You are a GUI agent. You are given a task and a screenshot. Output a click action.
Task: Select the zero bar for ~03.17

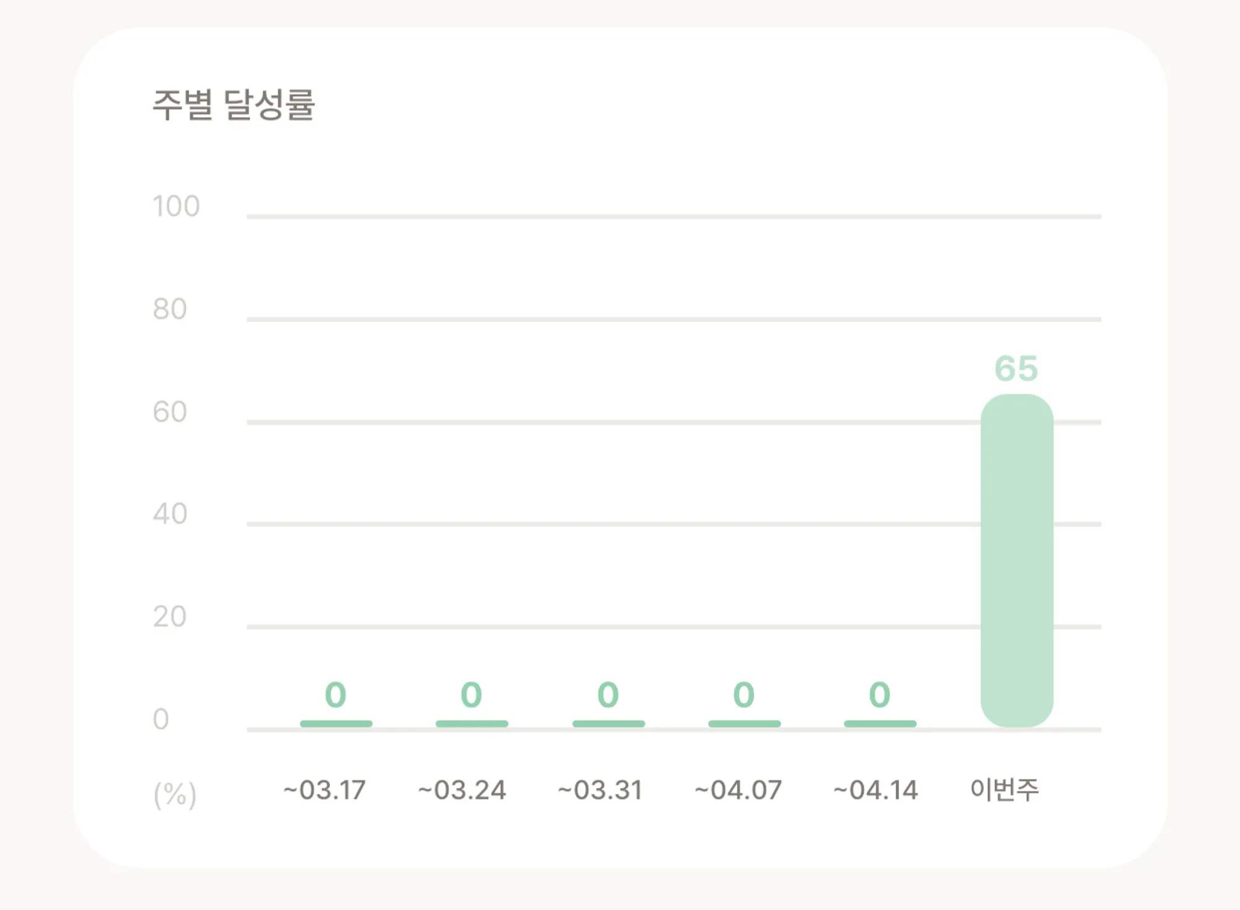[x=336, y=723]
